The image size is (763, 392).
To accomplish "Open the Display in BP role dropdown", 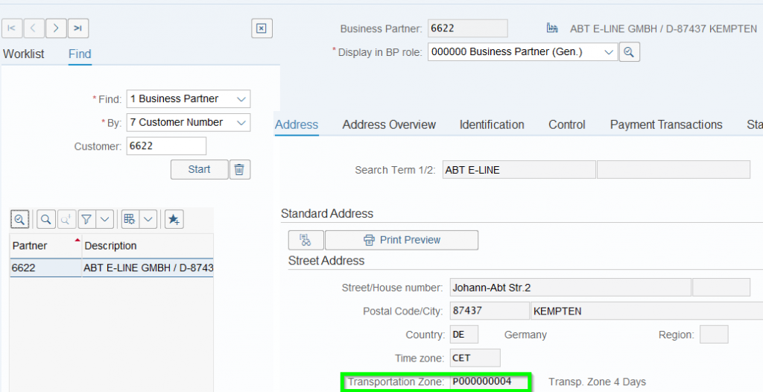I will click(x=608, y=52).
